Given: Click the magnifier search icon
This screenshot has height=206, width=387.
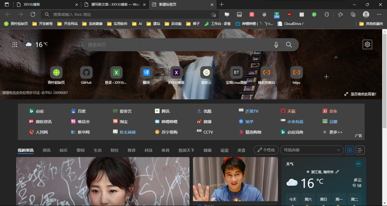Looking at the screenshot, I should pos(289,45).
